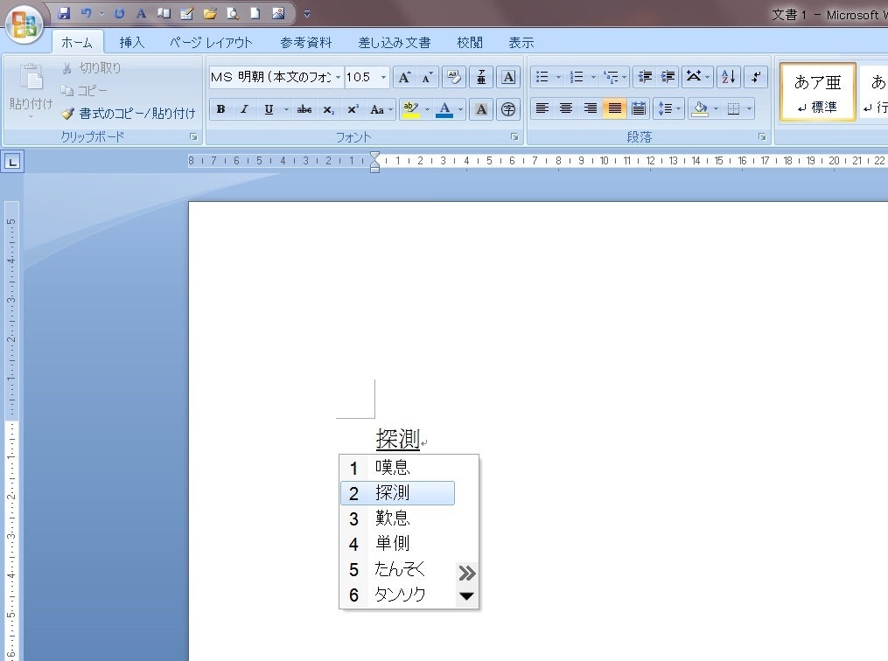The width and height of the screenshot is (888, 661).
Task: Toggle Bold formatting
Action: (x=220, y=109)
